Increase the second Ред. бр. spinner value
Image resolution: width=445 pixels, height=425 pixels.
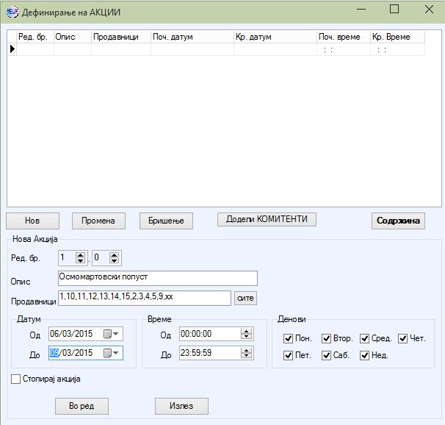coord(115,255)
